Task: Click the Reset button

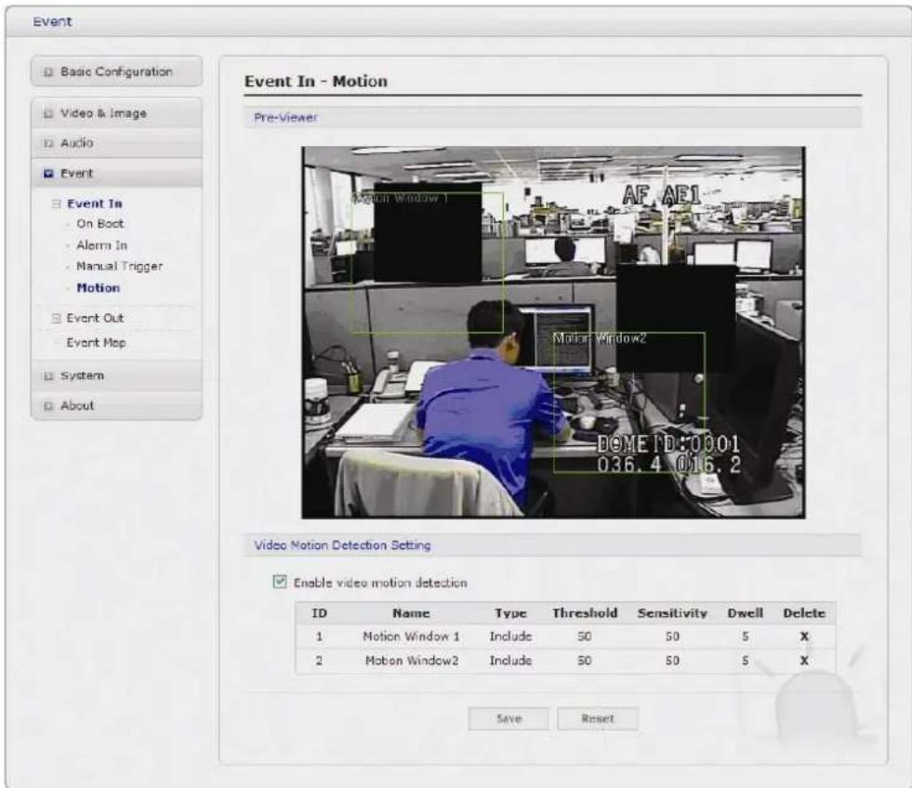Action: (598, 718)
